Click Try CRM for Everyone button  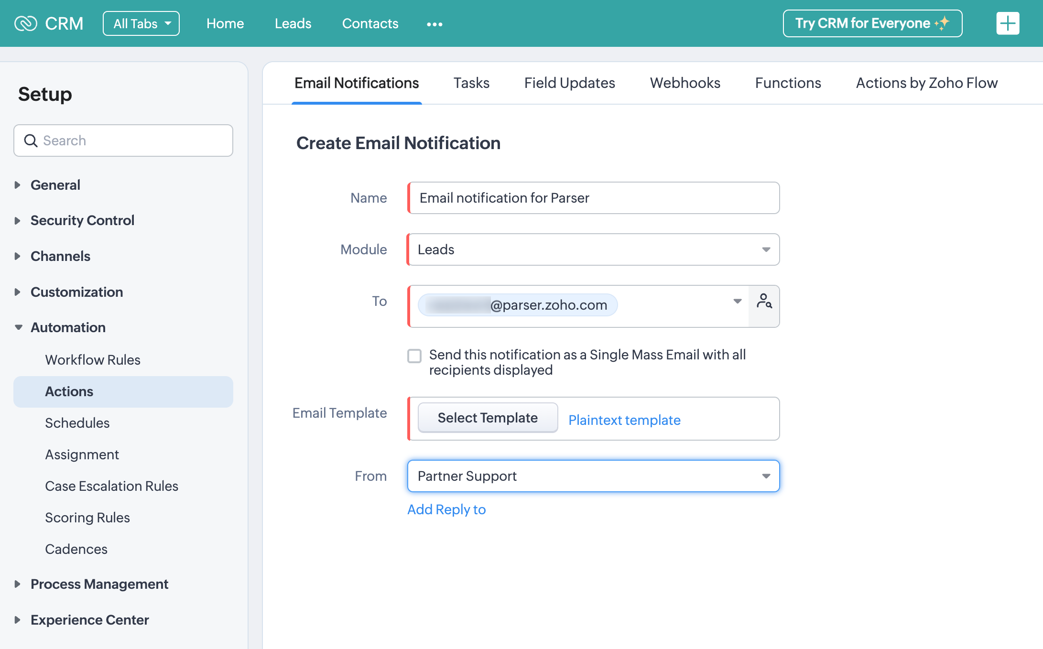(872, 23)
